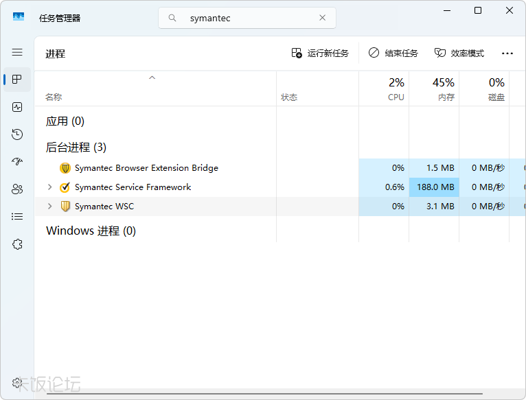Open the three-dot more options menu
This screenshot has height=400, width=526.
click(507, 54)
